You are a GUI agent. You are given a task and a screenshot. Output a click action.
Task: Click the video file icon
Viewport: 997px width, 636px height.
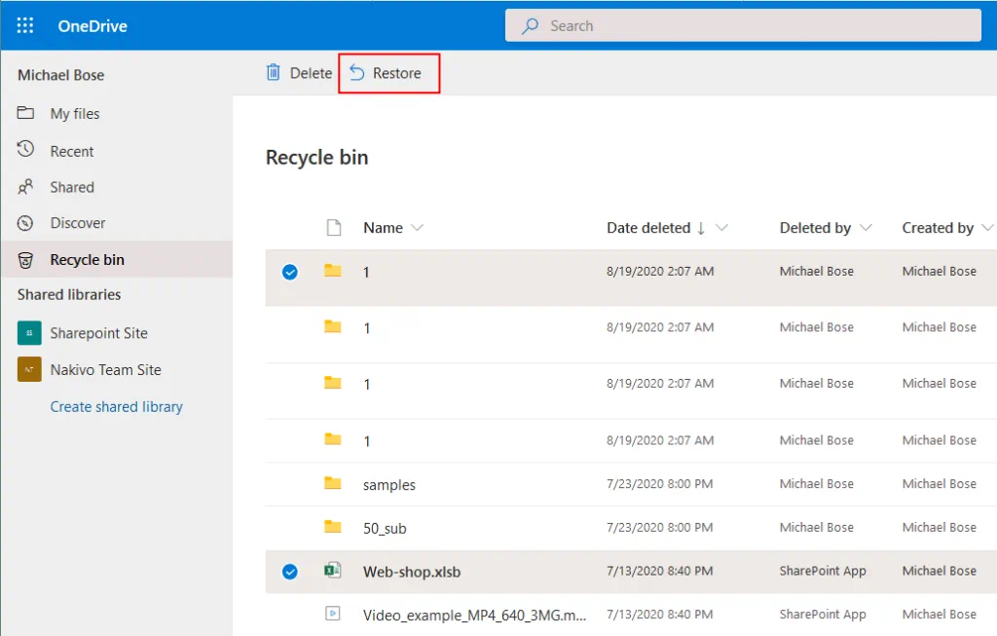point(333,615)
